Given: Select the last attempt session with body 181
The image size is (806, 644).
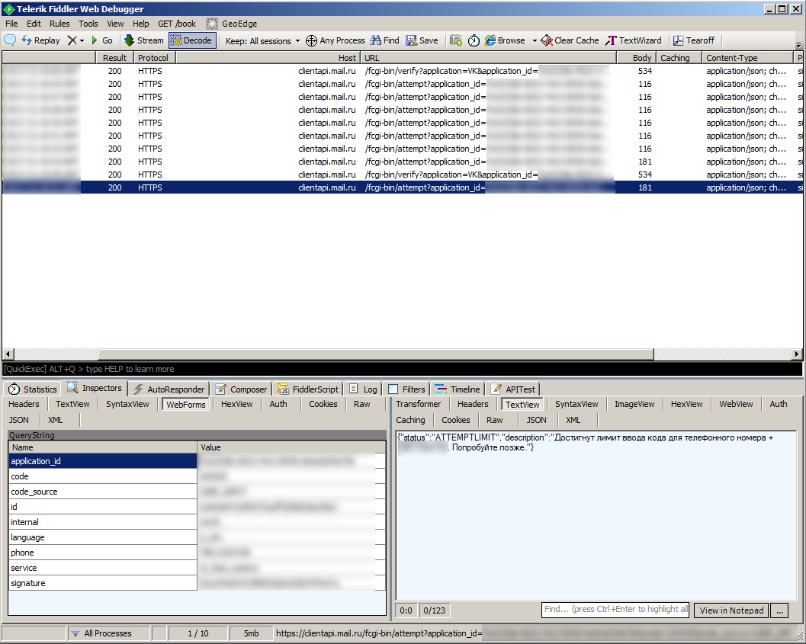Looking at the screenshot, I should [x=402, y=187].
